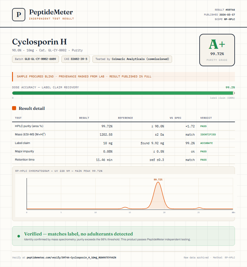Click the CAS 83602-39-5 tag

[76, 59]
